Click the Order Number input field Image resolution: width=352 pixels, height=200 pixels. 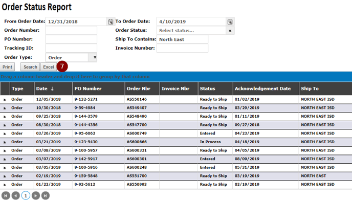point(71,30)
